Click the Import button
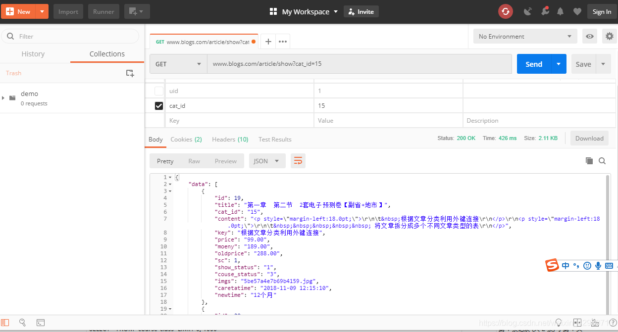Screen dimensions: 618x332 pyautogui.click(x=68, y=11)
